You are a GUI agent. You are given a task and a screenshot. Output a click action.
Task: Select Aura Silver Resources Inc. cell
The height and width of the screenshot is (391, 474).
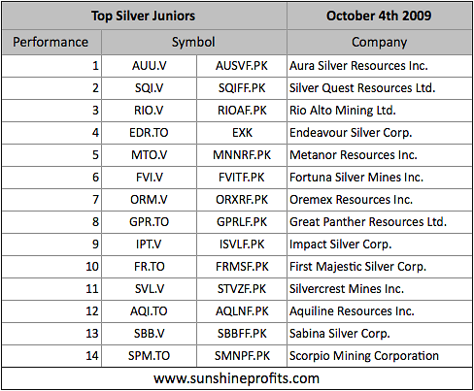(379, 66)
